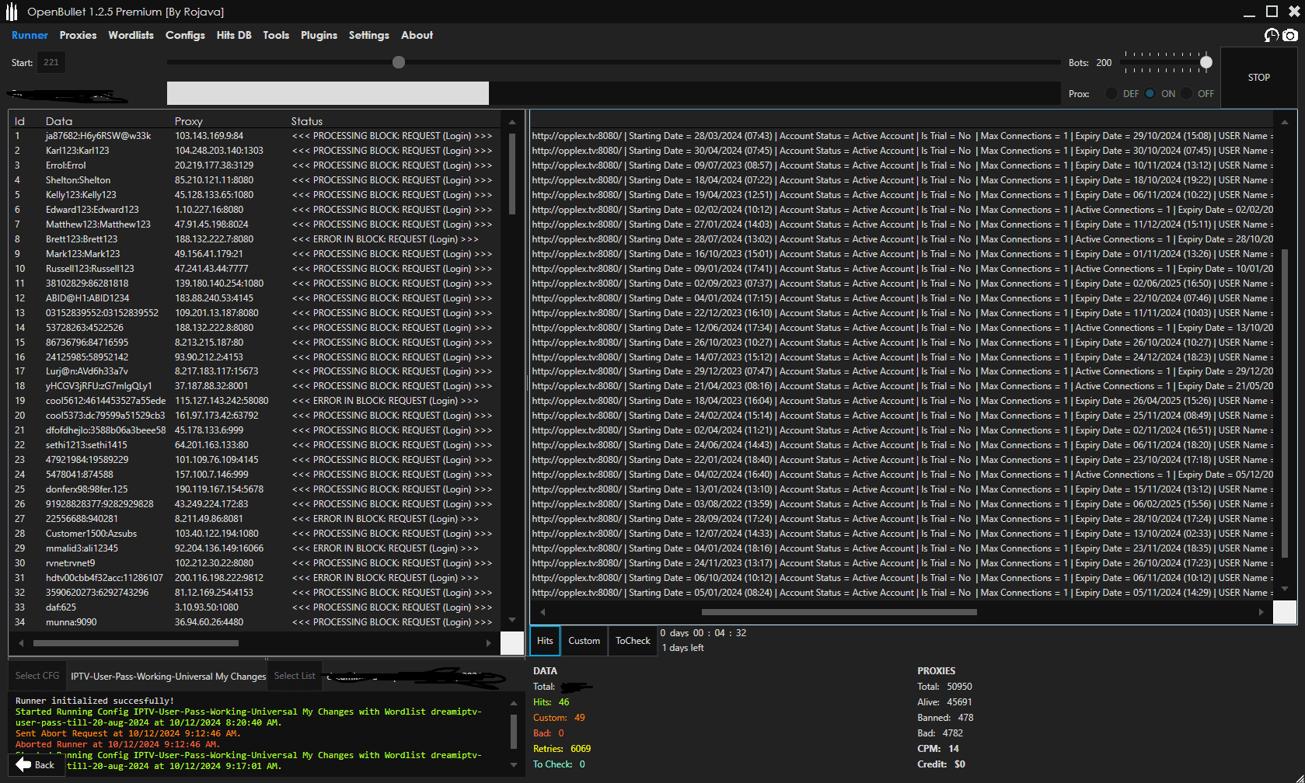This screenshot has height=783, width=1305.
Task: Select hit with Starting Date 05/01/2024 (08:24)
Action: click(x=902, y=593)
